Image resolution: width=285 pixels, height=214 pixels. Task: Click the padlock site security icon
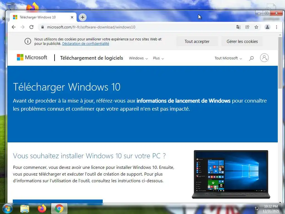[43, 27]
